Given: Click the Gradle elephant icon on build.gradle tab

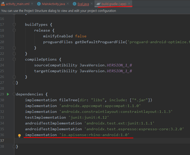Looking at the screenshot, I should pyautogui.click(x=98, y=4).
